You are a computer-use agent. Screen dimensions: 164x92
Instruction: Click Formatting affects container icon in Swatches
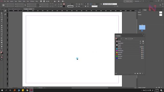pos(119,39)
